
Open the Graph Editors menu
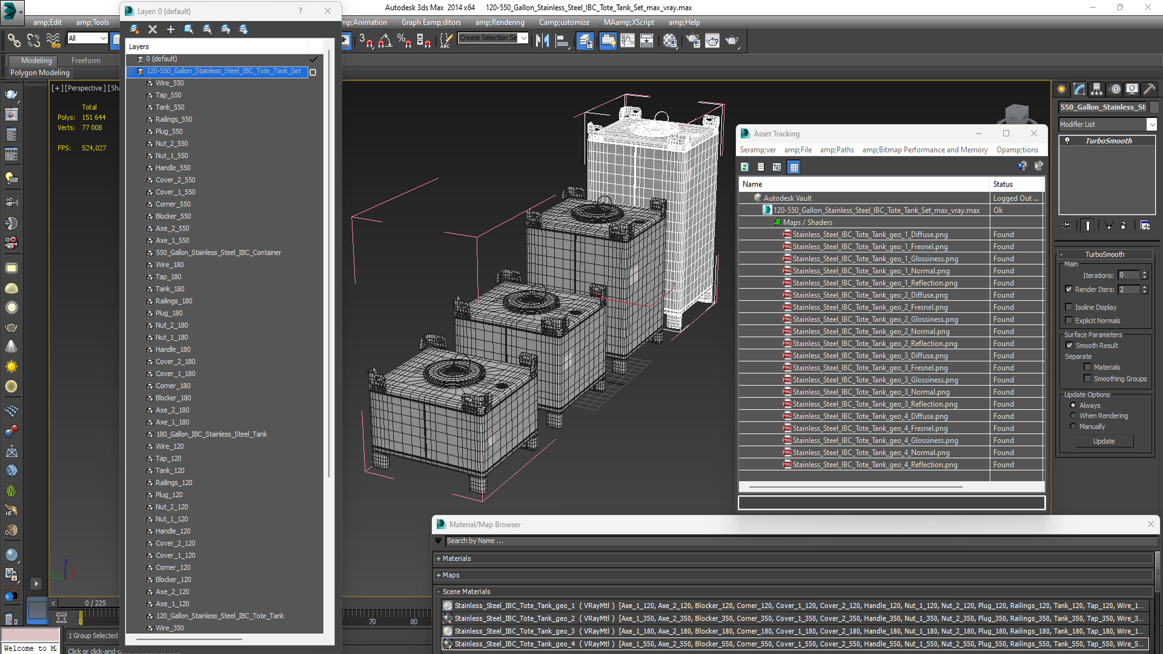tap(431, 22)
